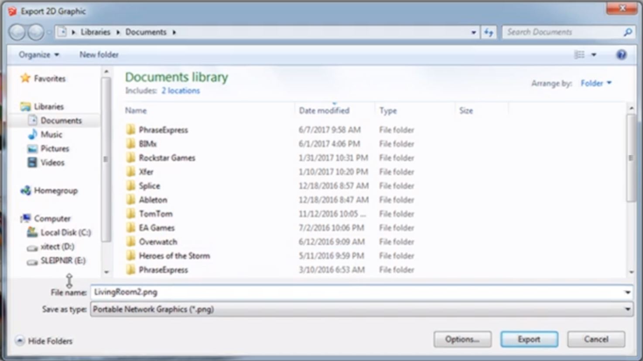Click the Hide Folders arrow icon
The image size is (643, 361).
pyautogui.click(x=20, y=341)
